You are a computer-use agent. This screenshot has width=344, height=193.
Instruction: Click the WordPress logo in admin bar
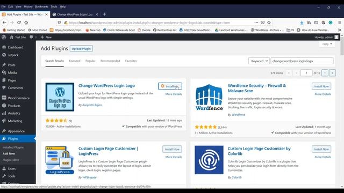point(4,37)
